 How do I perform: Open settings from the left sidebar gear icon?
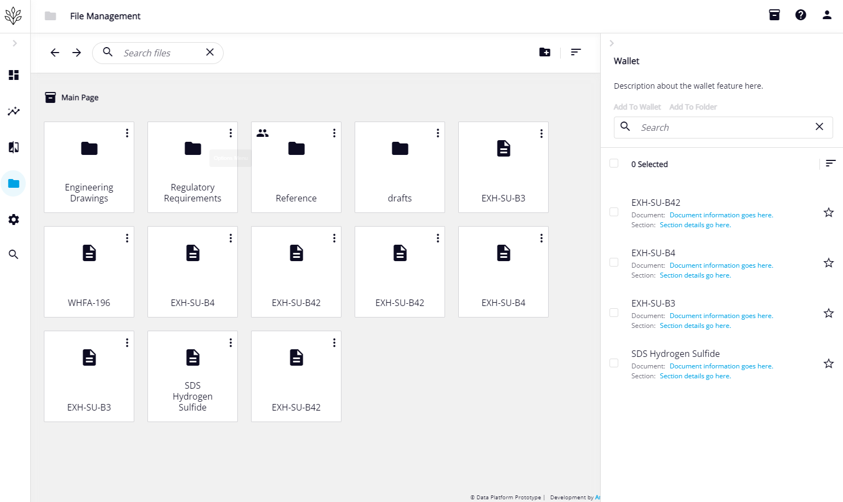point(13,220)
